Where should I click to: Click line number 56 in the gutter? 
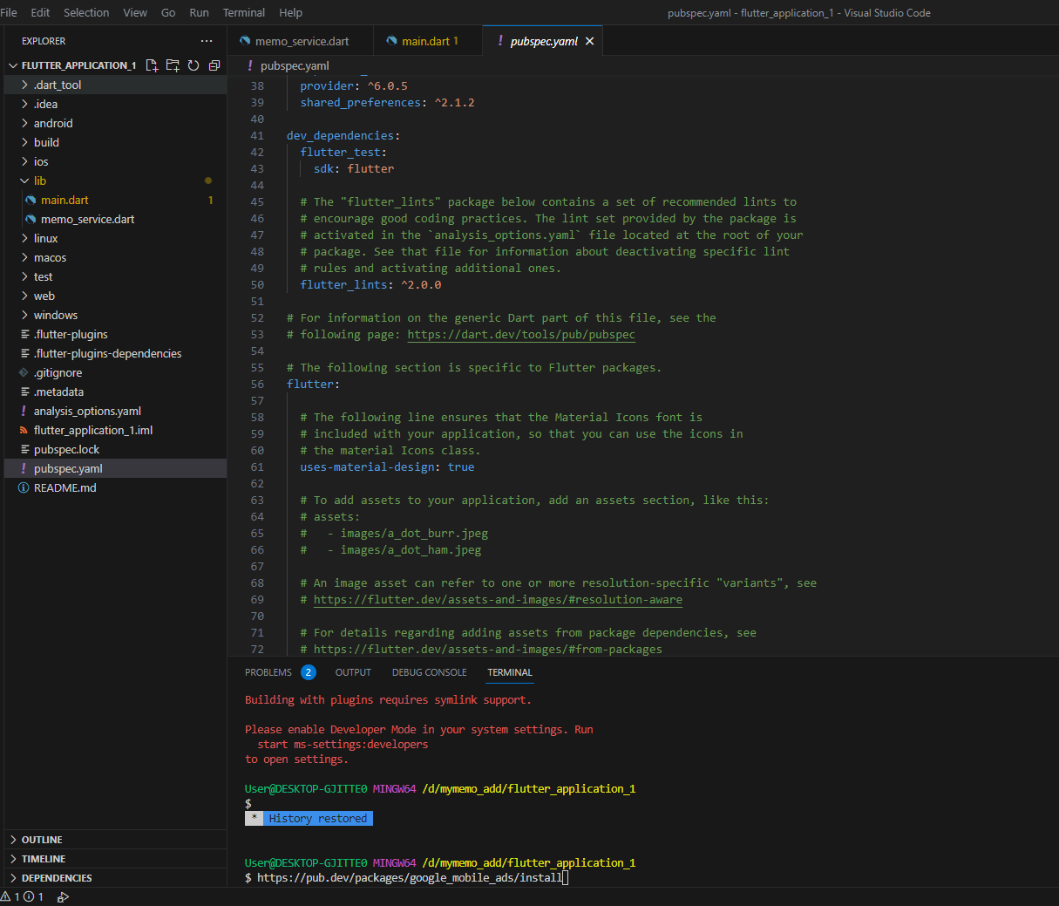pos(257,385)
